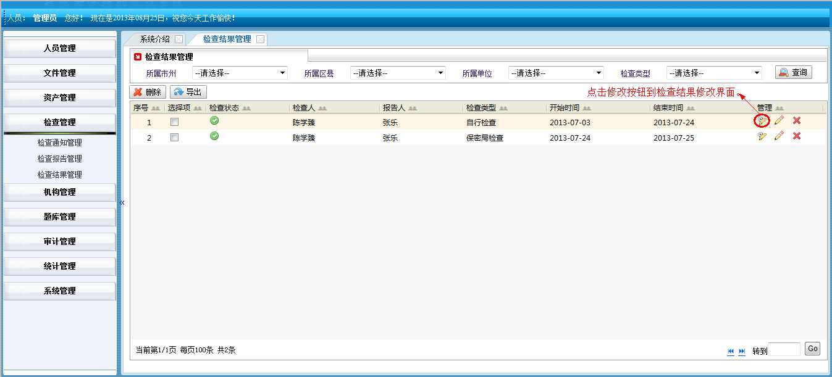Expand 文件管理 sidebar section

tap(60, 73)
